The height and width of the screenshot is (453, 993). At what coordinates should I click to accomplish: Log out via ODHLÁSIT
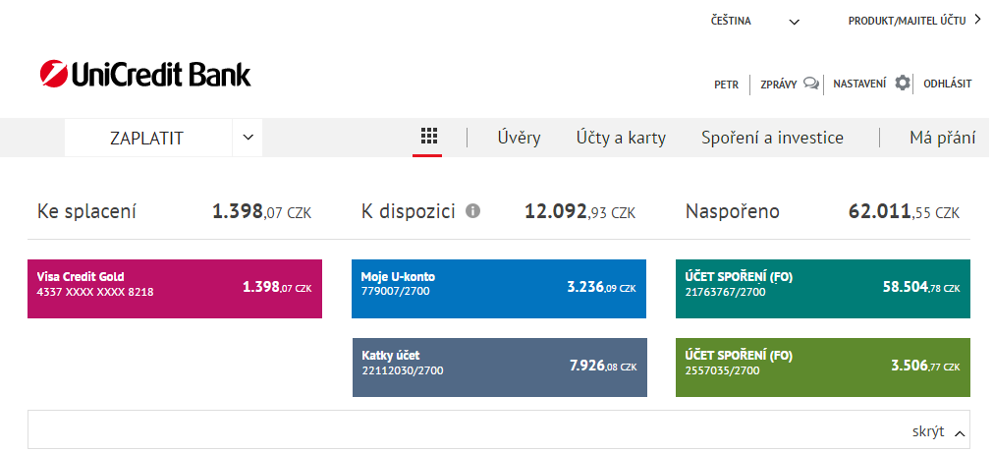(948, 84)
